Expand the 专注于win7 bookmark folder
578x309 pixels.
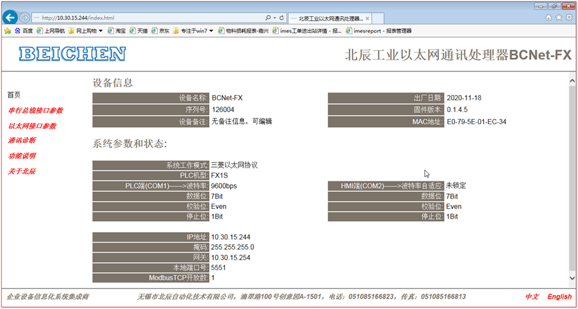click(x=193, y=31)
